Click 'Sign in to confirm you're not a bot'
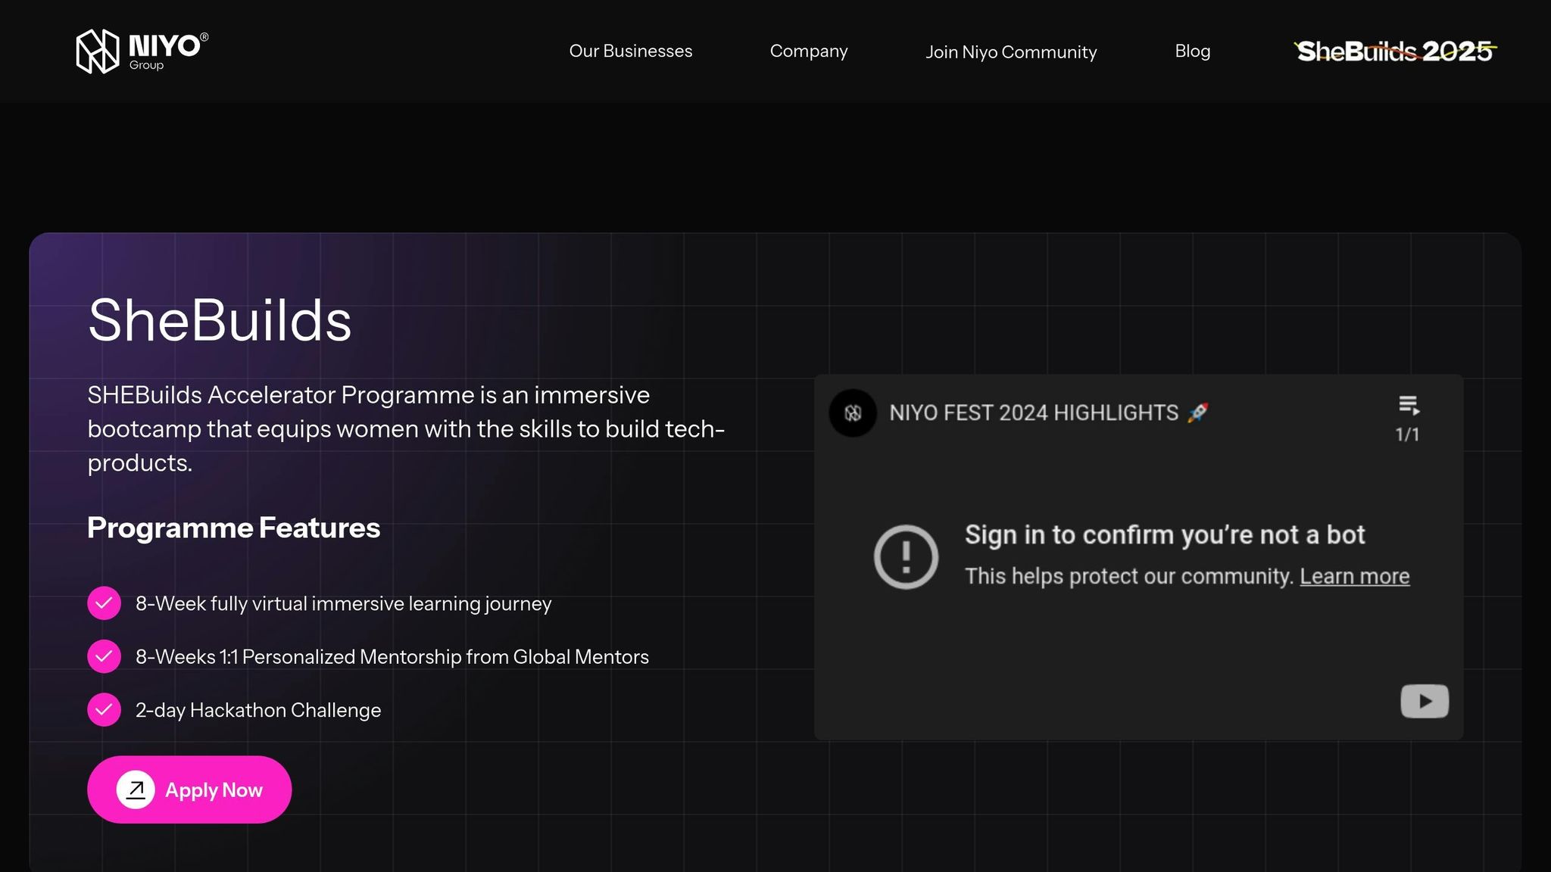The image size is (1551, 872). point(1165,534)
